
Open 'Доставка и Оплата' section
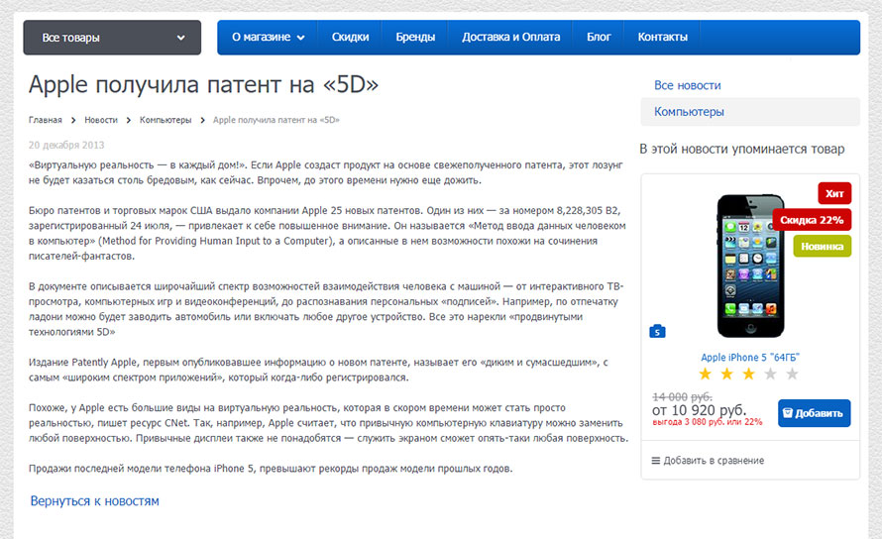pos(510,37)
